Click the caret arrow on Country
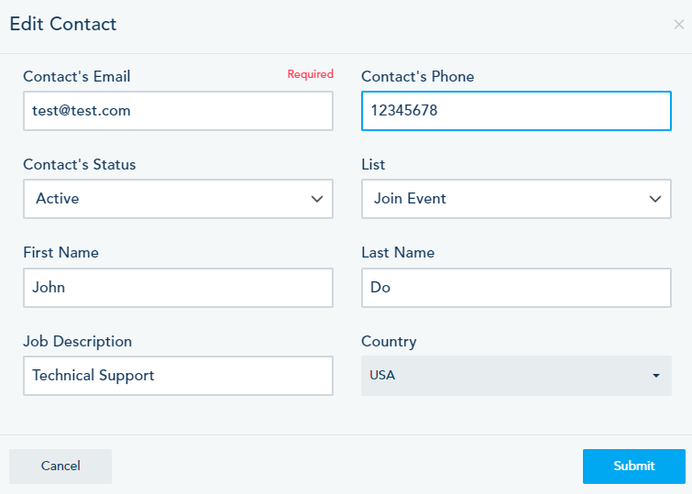Image resolution: width=692 pixels, height=494 pixels. pyautogui.click(x=656, y=376)
